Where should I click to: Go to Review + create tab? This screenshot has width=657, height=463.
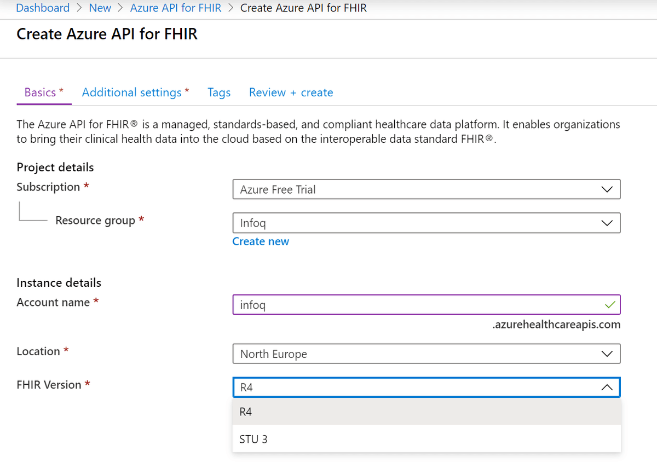pos(291,92)
